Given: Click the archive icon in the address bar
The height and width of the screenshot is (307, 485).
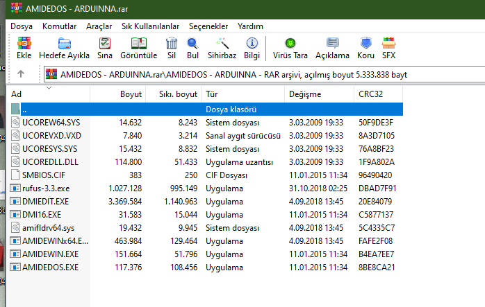Looking at the screenshot, I should pos(51,74).
